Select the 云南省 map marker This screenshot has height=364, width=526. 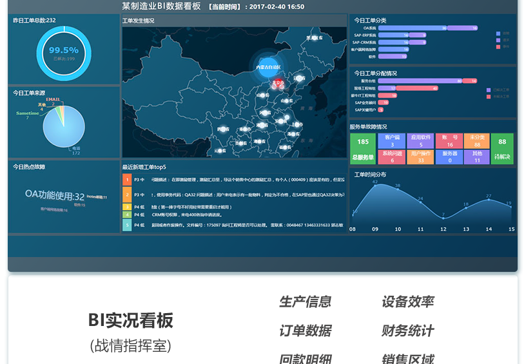[x=220, y=151]
